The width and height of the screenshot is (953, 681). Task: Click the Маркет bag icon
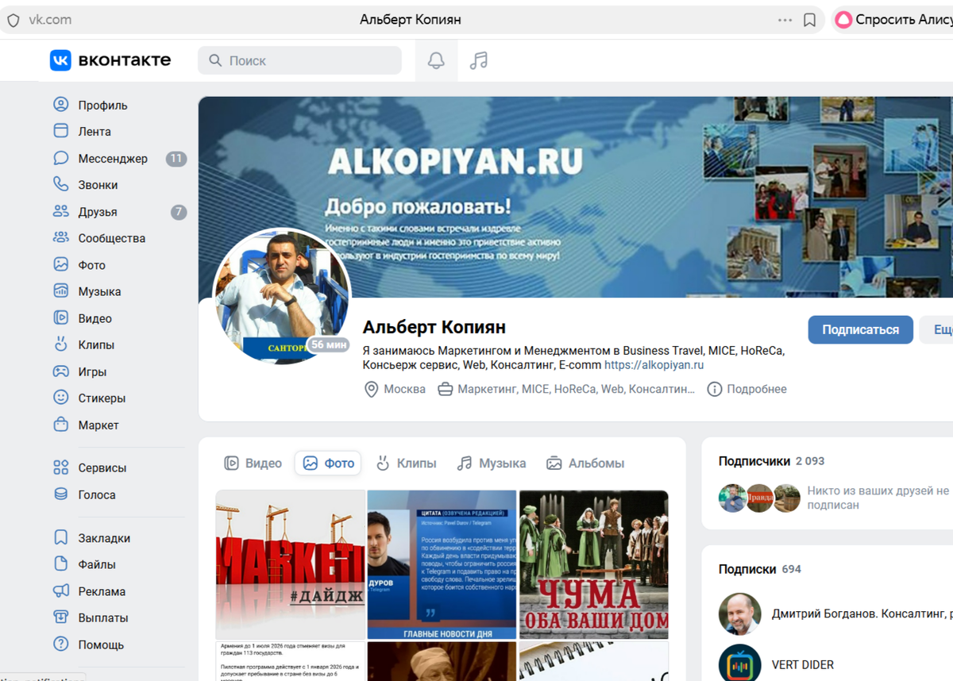point(61,425)
